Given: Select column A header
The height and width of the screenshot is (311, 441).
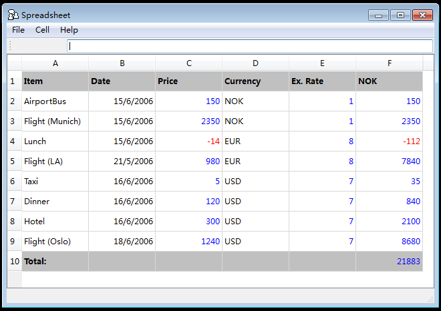Looking at the screenshot, I should pyautogui.click(x=55, y=63).
